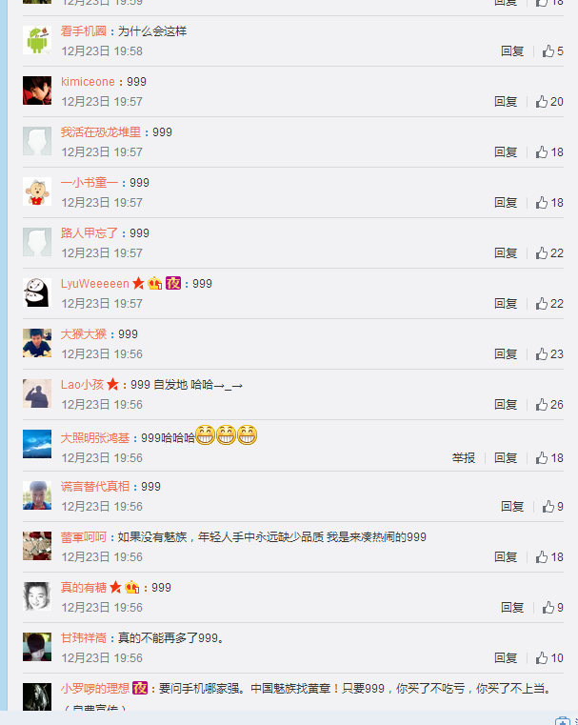Click the avatar of Lao小孩
This screenshot has width=578, height=725.
point(37,393)
